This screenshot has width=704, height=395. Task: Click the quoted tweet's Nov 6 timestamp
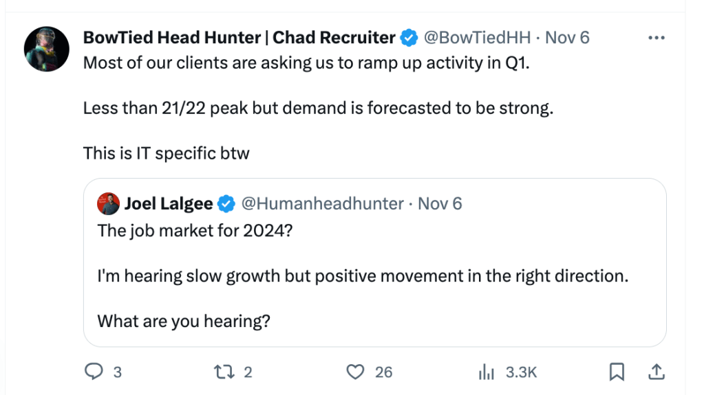click(440, 203)
